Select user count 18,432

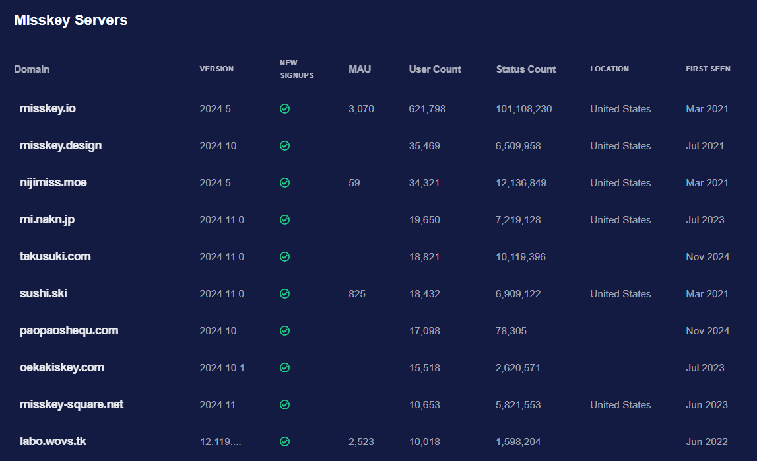click(x=424, y=293)
